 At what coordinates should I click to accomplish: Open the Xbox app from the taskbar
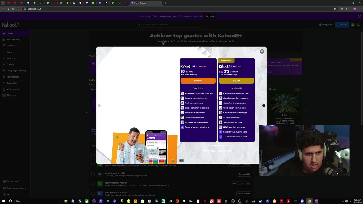[x=87, y=201]
